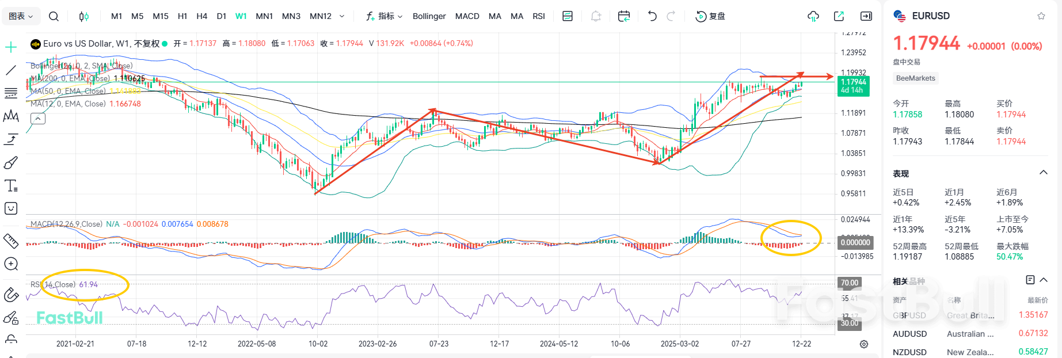Switch to the D1 timeframe

(221, 16)
